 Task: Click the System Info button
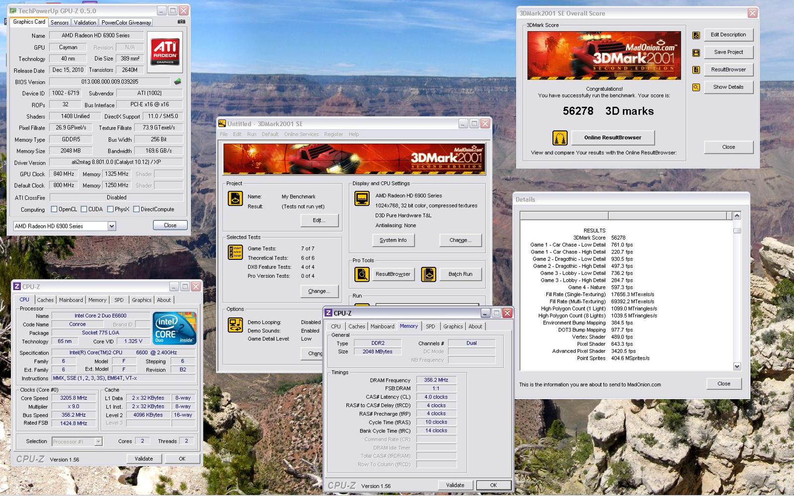(x=393, y=240)
